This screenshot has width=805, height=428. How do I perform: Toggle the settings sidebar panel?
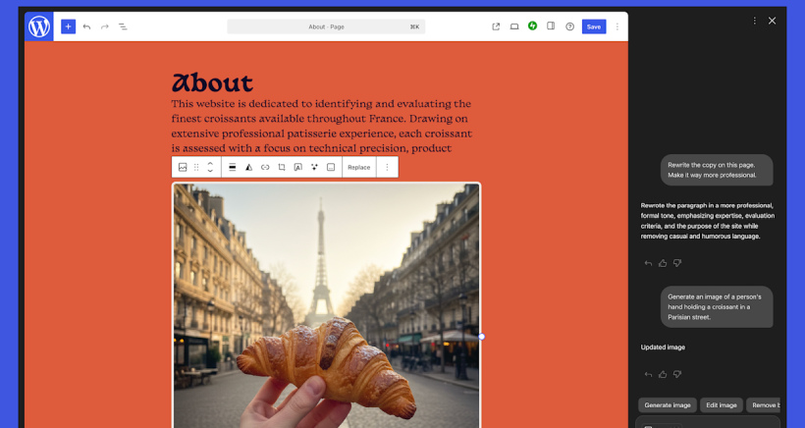coord(551,27)
